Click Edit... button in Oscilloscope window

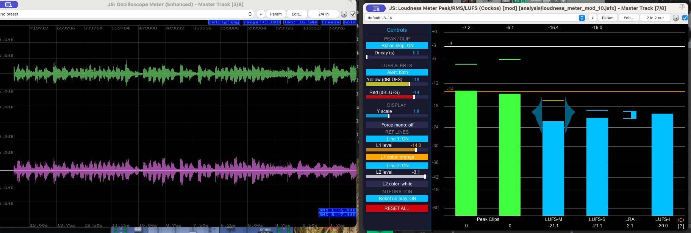[297, 14]
